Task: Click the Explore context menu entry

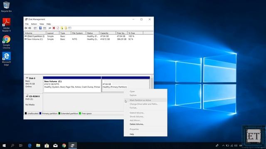Action: (x=145, y=95)
